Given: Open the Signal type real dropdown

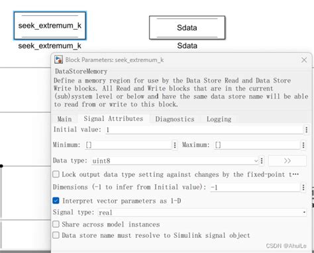Looking at the screenshot, I should click(x=202, y=213).
